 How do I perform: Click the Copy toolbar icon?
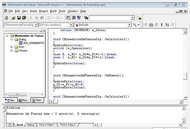37,18
